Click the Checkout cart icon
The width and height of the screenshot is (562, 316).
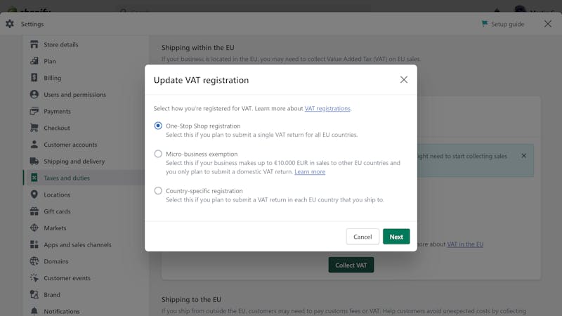point(34,128)
